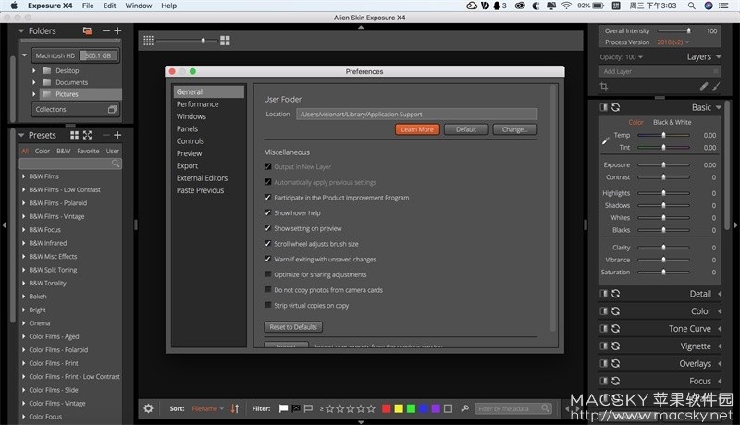The width and height of the screenshot is (740, 425).
Task: Click the first star rating filter
Action: pos(329,408)
